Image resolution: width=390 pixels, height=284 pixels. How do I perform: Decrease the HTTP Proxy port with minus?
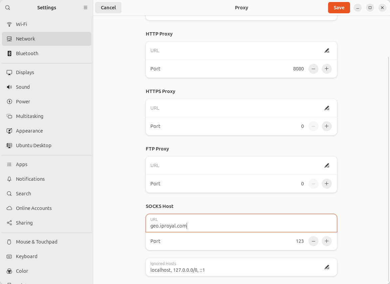[x=313, y=69]
